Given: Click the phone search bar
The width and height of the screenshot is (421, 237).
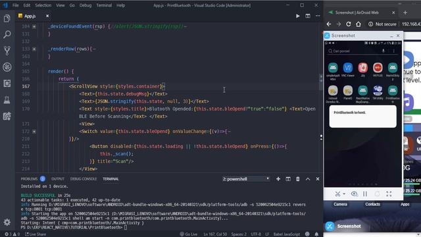Looking at the screenshot, I should [x=362, y=51].
